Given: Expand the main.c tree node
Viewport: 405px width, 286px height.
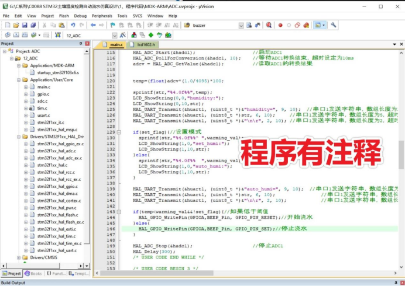Looking at the screenshot, I should (x=26, y=86).
